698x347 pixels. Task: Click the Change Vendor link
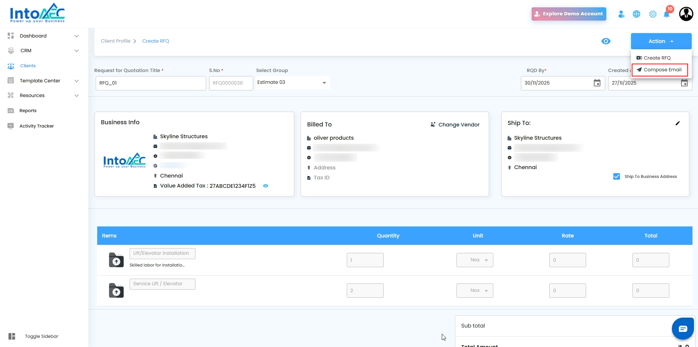pyautogui.click(x=455, y=125)
